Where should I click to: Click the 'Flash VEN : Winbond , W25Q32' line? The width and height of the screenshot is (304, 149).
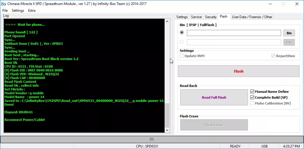tap(32, 74)
